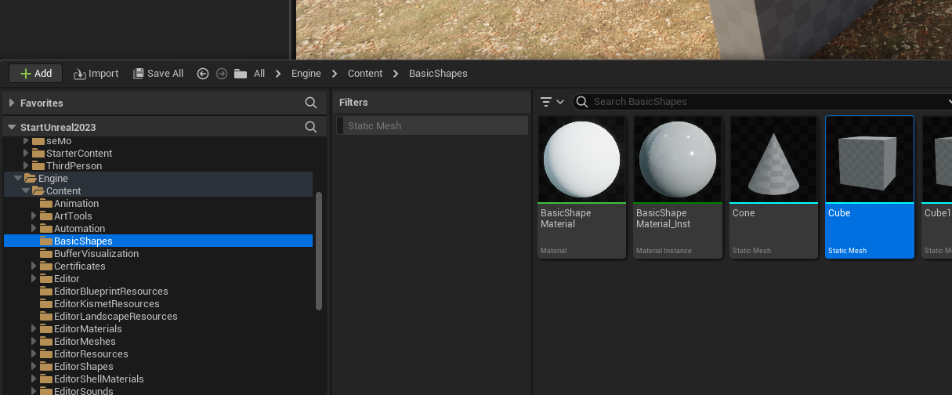
Task: Go forward with the right arrow history button
Action: click(x=222, y=74)
